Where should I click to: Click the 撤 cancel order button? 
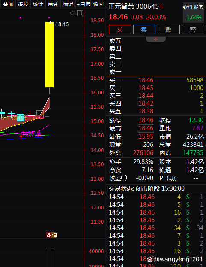point(169,30)
